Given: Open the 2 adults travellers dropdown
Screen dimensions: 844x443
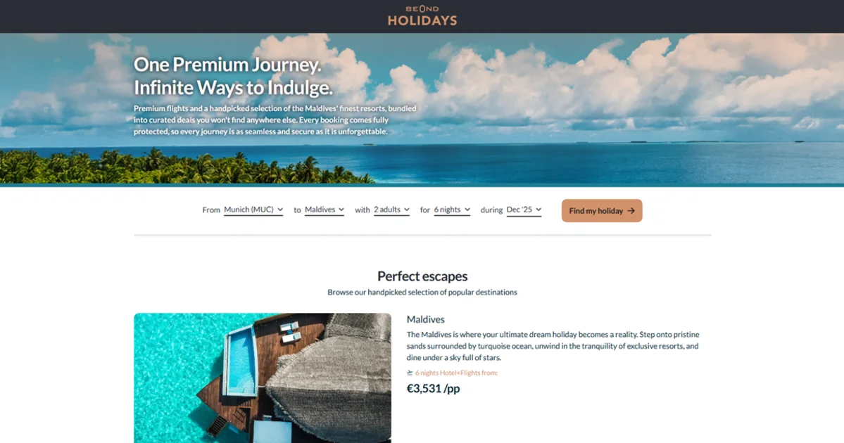Looking at the screenshot, I should (391, 210).
